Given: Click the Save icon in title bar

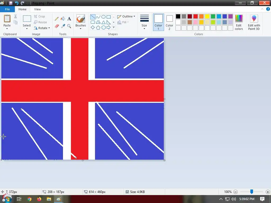Looking at the screenshot, I should tap(11, 3).
